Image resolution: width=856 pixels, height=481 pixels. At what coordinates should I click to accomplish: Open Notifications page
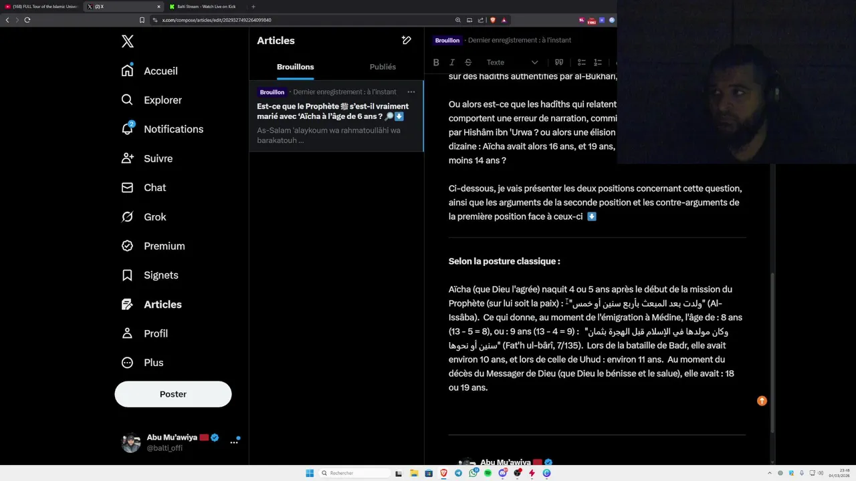(163, 129)
